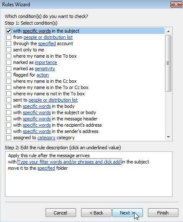The width and height of the screenshot is (183, 222).
Task: Click the 'sensitivity' link
Action: pyautogui.click(x=45, y=69)
